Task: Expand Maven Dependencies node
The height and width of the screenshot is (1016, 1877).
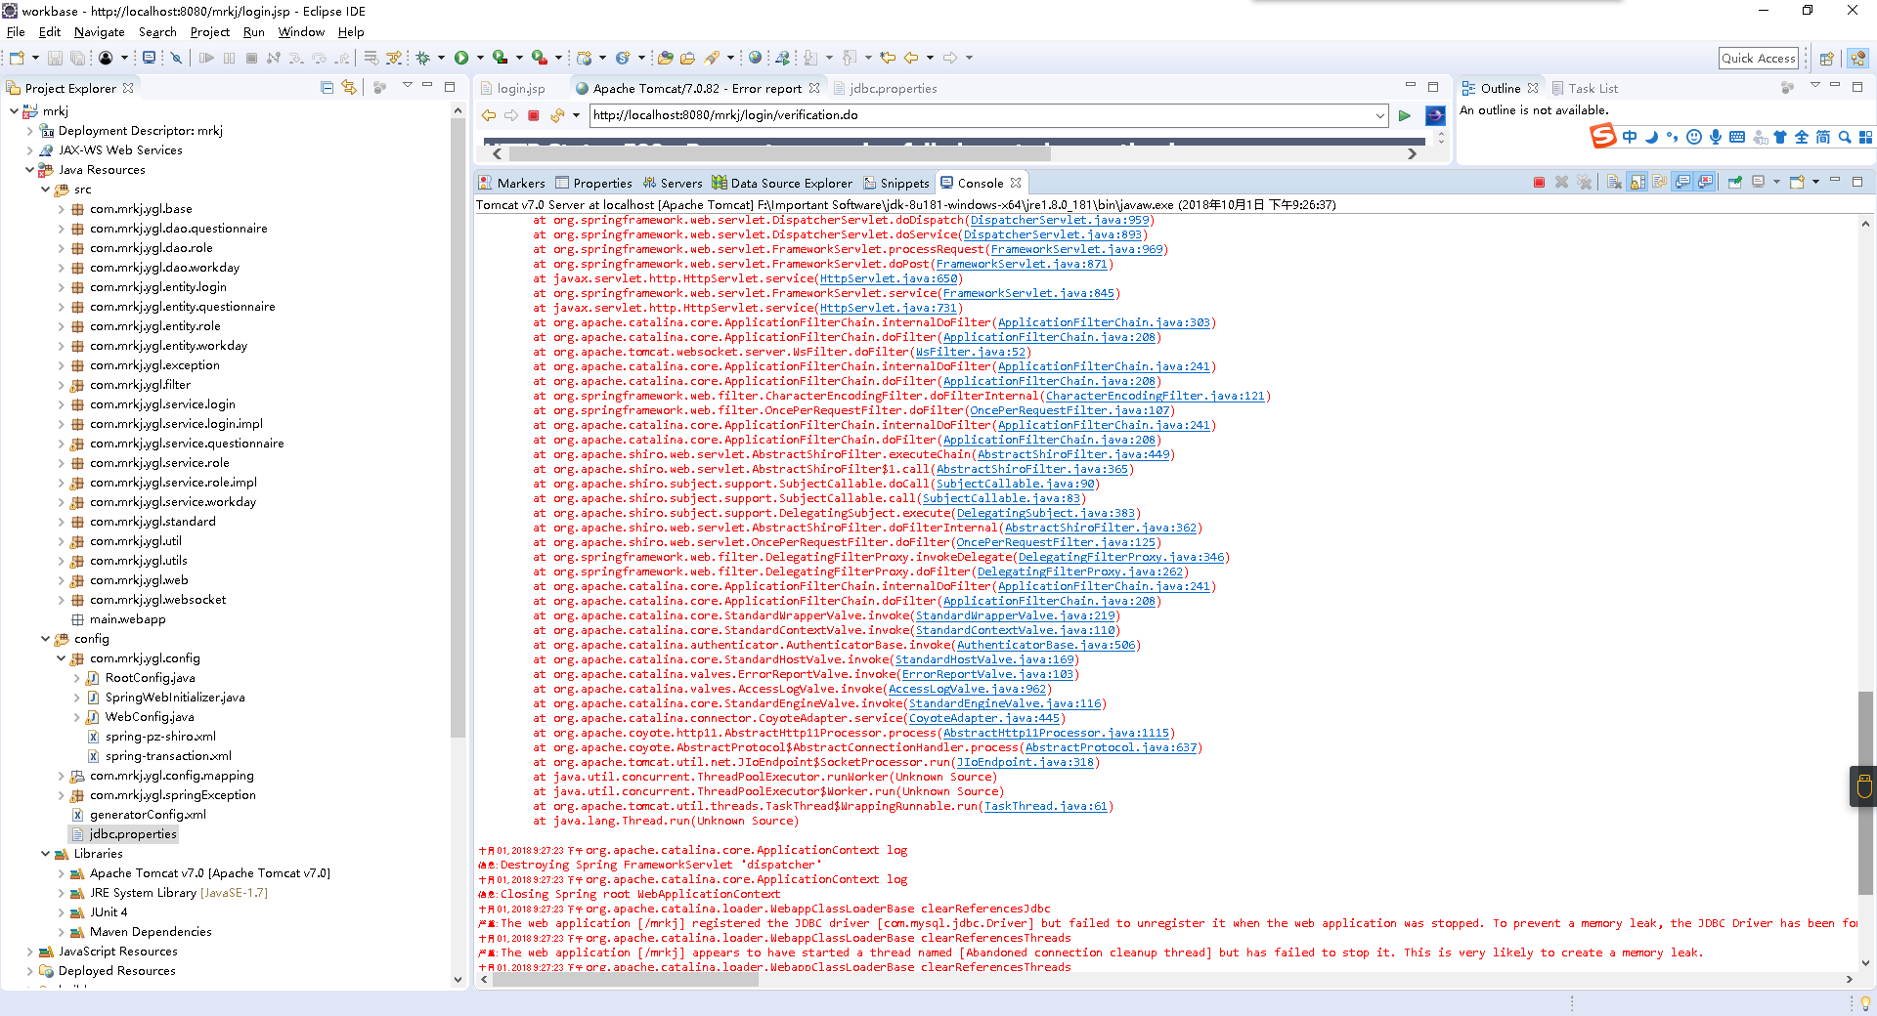Action: tap(61, 932)
